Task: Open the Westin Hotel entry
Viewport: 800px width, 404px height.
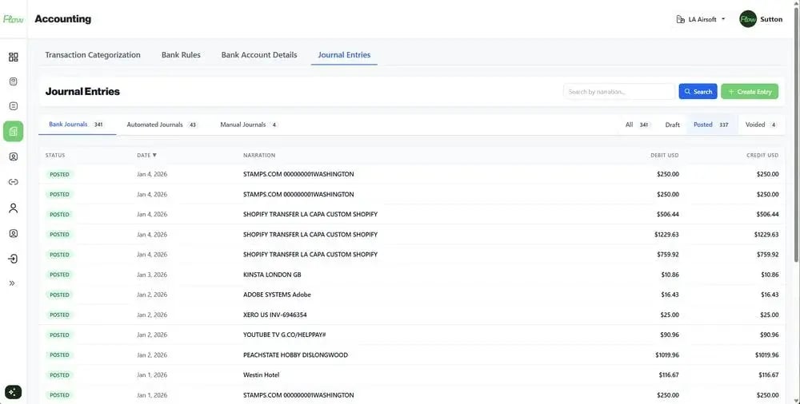Action: click(x=412, y=375)
